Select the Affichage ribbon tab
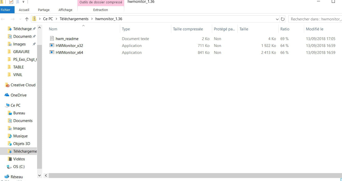Image resolution: width=342 pixels, height=181 pixels. pos(65,10)
